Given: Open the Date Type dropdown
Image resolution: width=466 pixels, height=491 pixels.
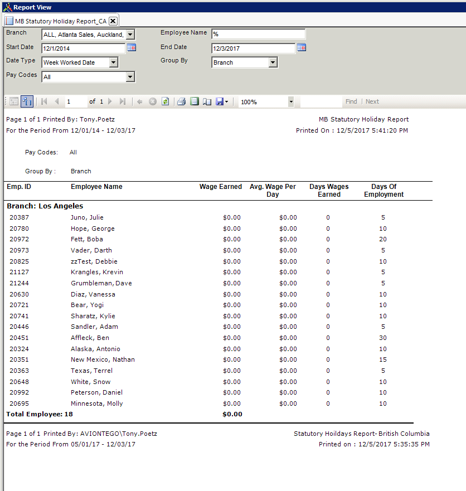Looking at the screenshot, I should click(113, 62).
